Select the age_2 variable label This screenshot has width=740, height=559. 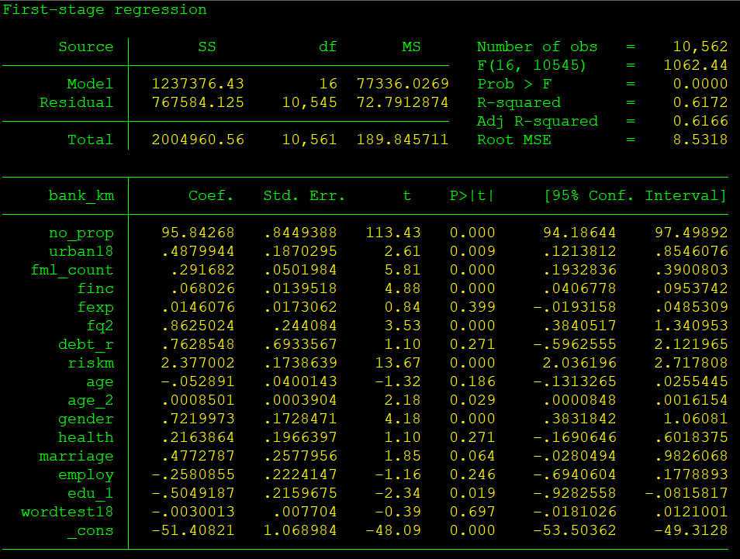click(x=91, y=401)
